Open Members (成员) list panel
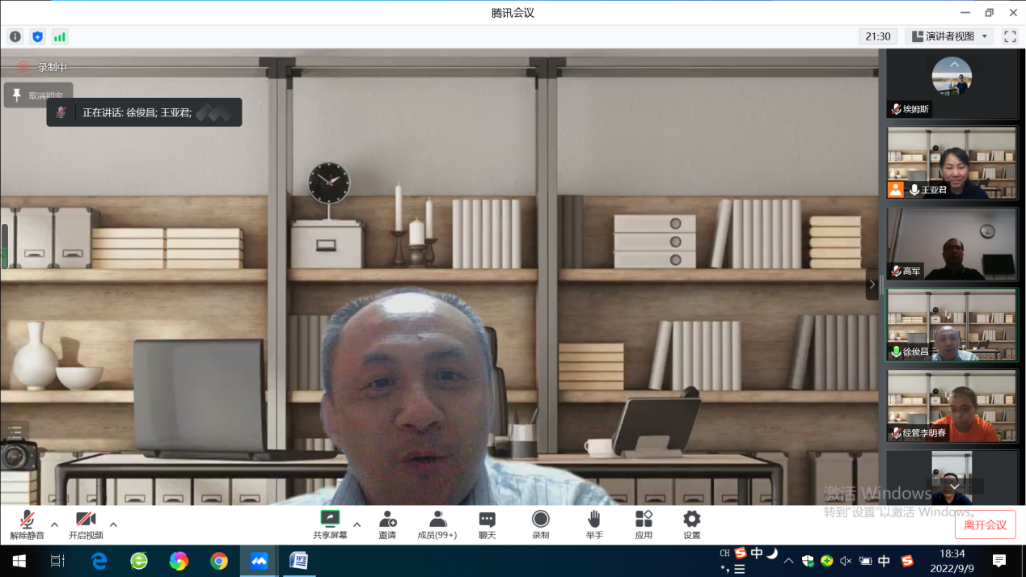The height and width of the screenshot is (577, 1026). [x=437, y=519]
